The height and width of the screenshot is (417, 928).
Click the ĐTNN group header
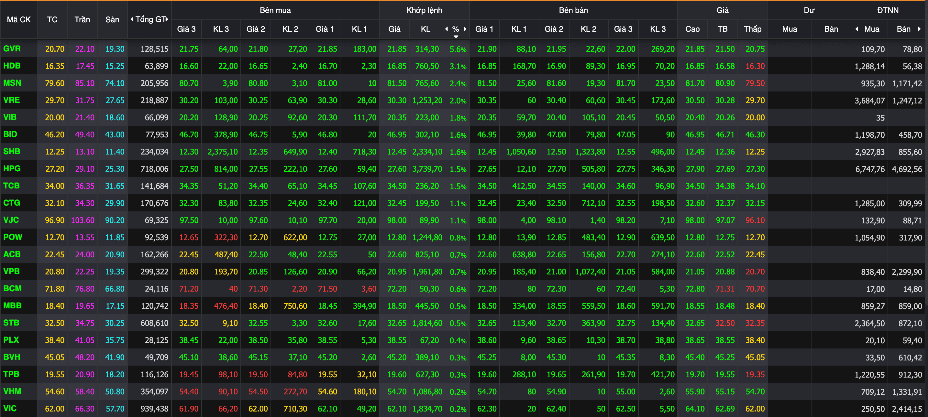click(x=888, y=10)
